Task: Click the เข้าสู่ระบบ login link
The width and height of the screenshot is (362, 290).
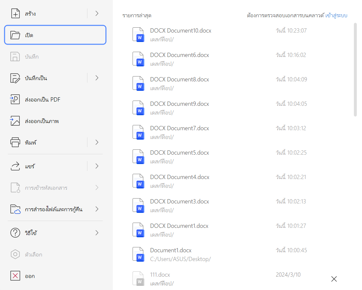Action: [x=336, y=15]
